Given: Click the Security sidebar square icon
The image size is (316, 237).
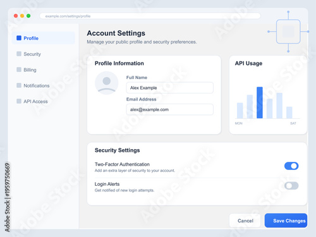Looking at the screenshot, I should click(x=19, y=54).
